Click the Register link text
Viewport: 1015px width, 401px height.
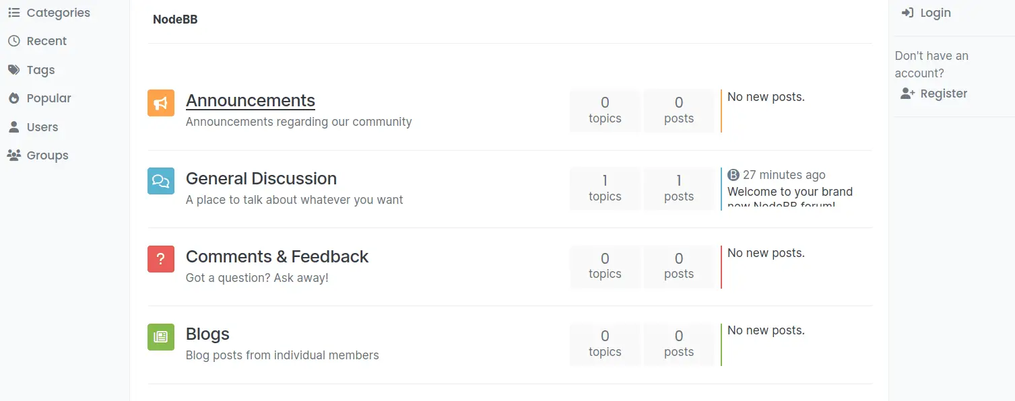pos(944,94)
